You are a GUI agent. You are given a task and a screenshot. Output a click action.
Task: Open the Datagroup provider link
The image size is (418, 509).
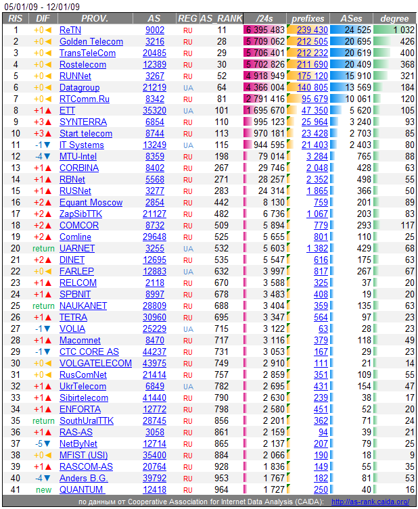(x=80, y=88)
